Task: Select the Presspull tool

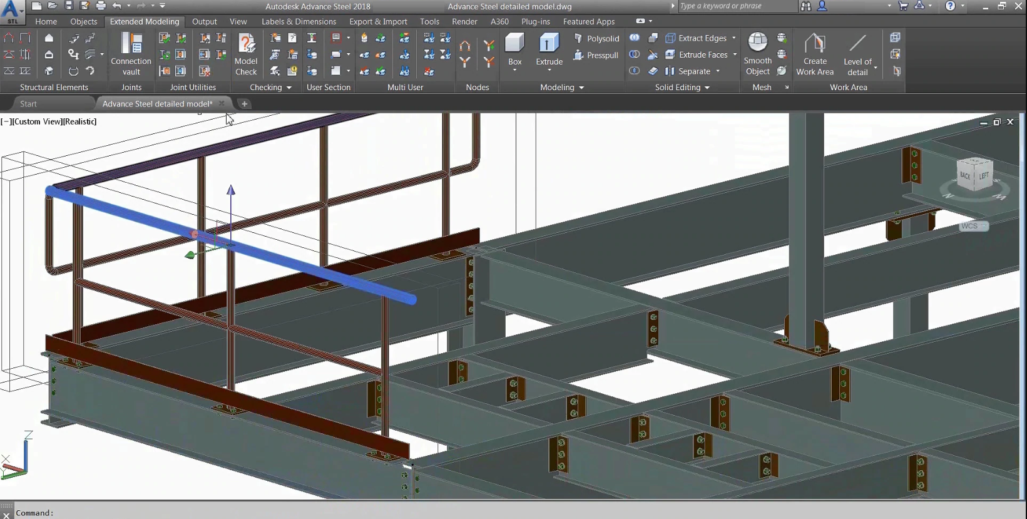Action: coord(597,55)
